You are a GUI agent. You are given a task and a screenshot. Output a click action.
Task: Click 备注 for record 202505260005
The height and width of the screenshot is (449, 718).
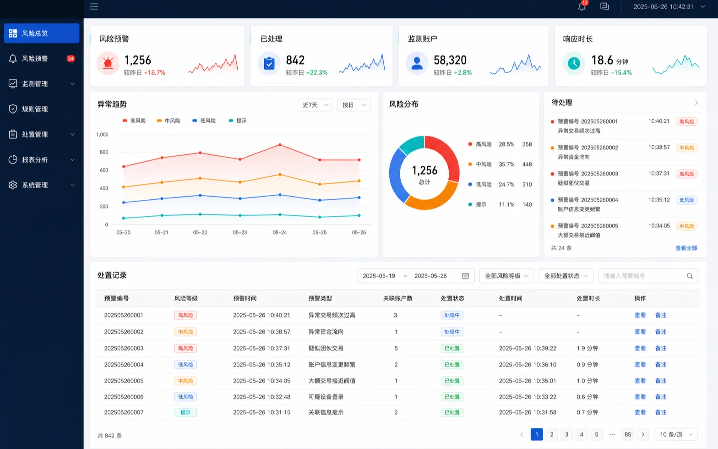(661, 381)
